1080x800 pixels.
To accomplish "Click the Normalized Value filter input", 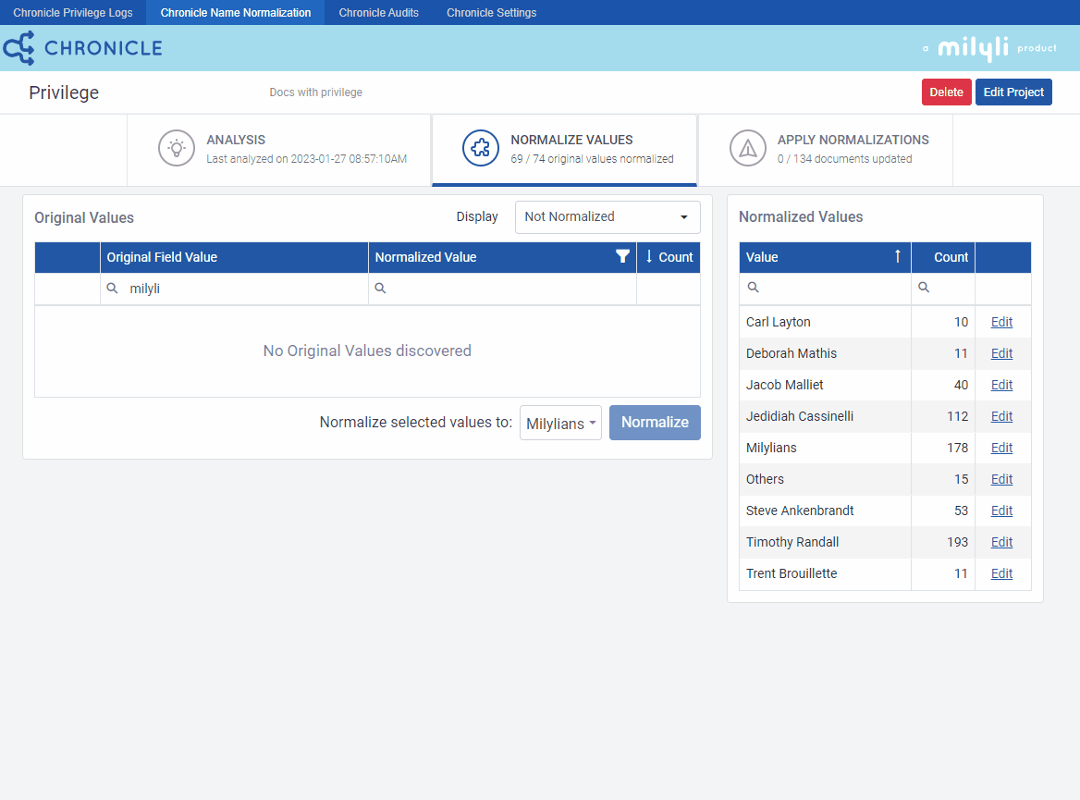I will tap(502, 289).
